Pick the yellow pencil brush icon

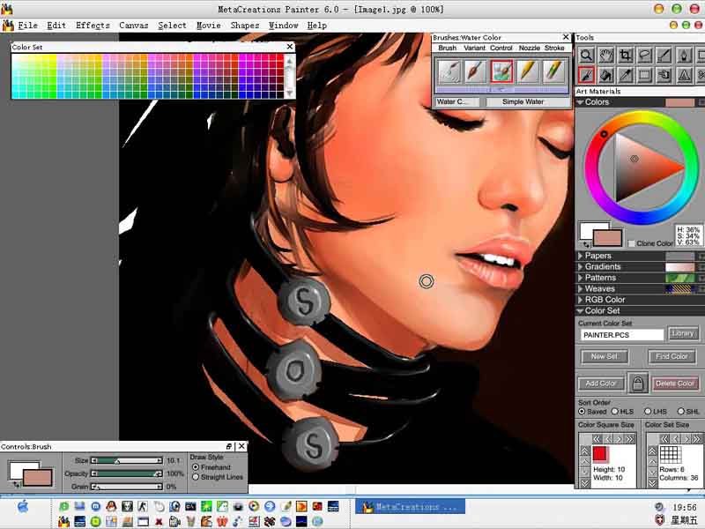527,71
